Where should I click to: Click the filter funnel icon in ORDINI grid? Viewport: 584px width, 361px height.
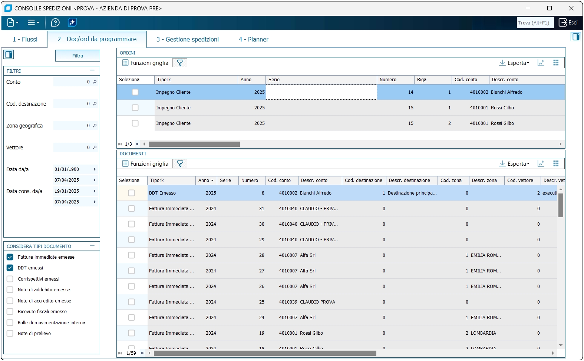click(180, 63)
